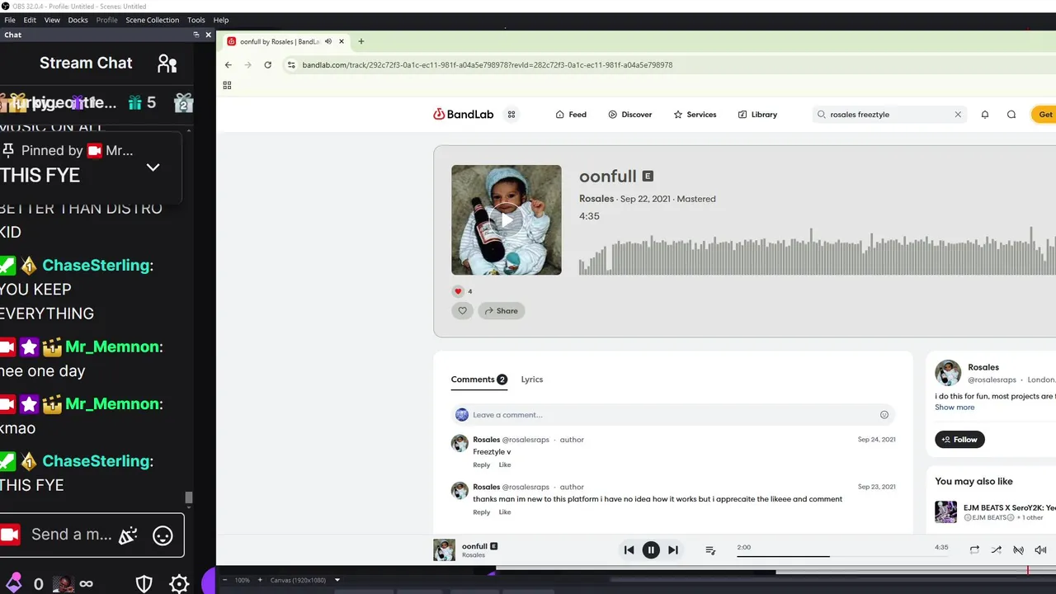Clear the rosales freeztyle search text
Image resolution: width=1056 pixels, height=594 pixels.
(958, 115)
